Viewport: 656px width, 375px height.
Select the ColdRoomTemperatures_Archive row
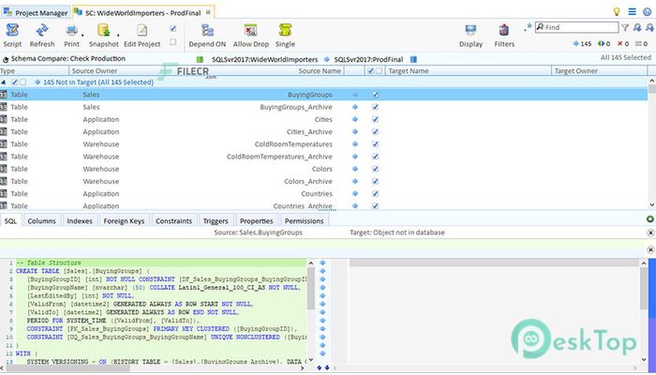point(324,157)
